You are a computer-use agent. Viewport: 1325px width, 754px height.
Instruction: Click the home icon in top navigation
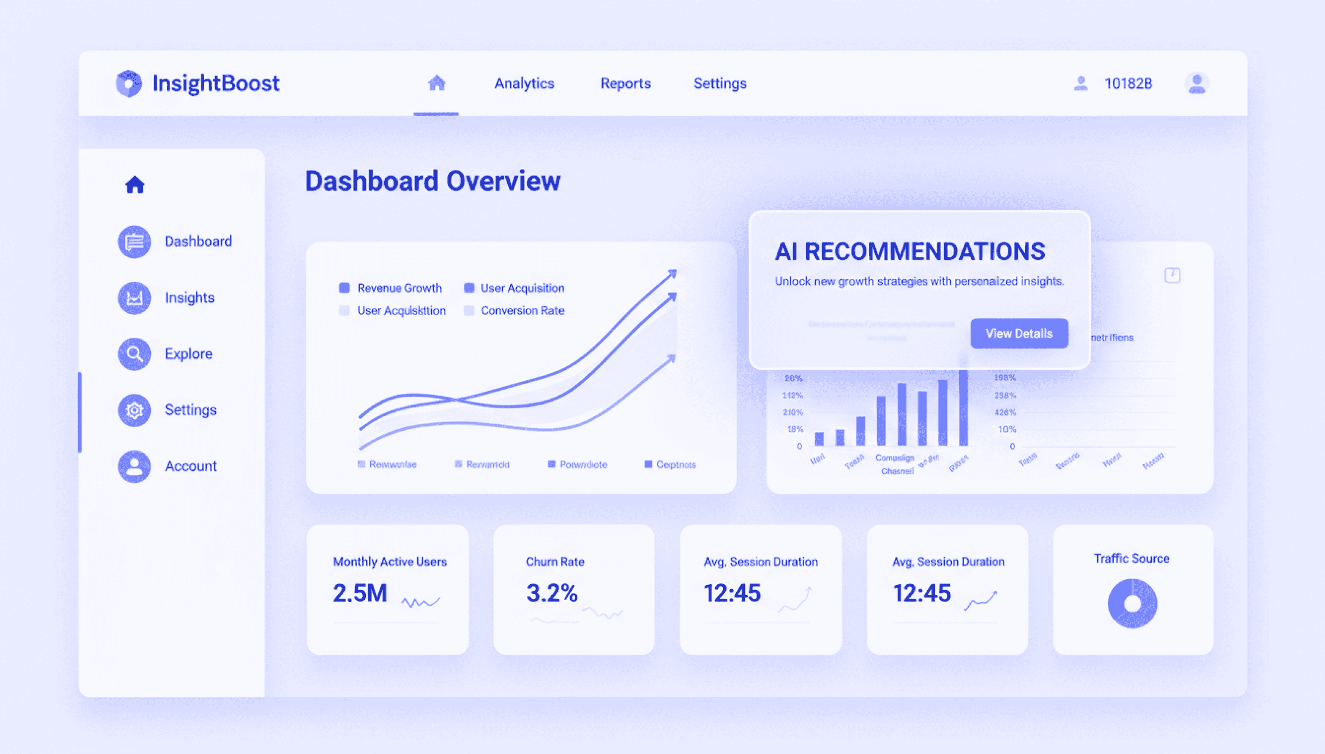coord(437,83)
